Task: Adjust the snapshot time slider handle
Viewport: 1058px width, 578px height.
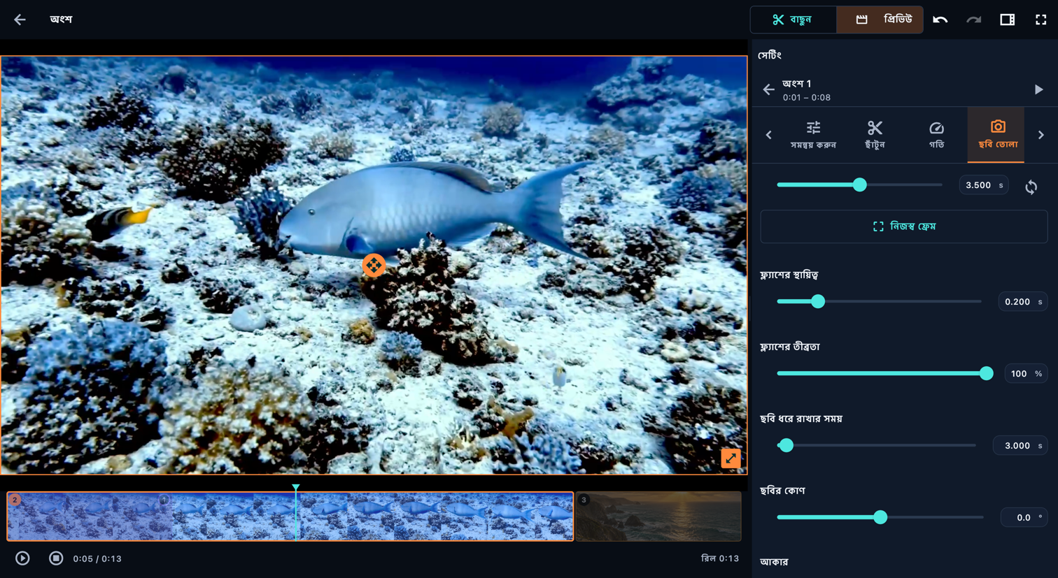Action: pyautogui.click(x=860, y=185)
